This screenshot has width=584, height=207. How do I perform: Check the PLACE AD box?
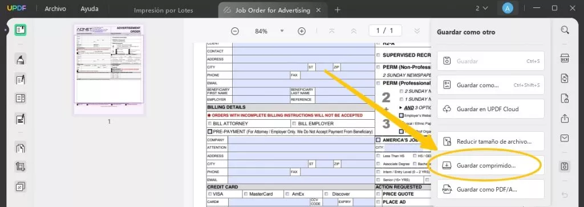379,202
